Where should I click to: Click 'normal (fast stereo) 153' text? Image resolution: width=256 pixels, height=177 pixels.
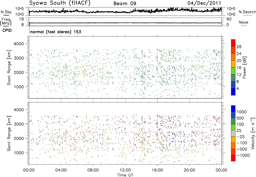(55, 32)
